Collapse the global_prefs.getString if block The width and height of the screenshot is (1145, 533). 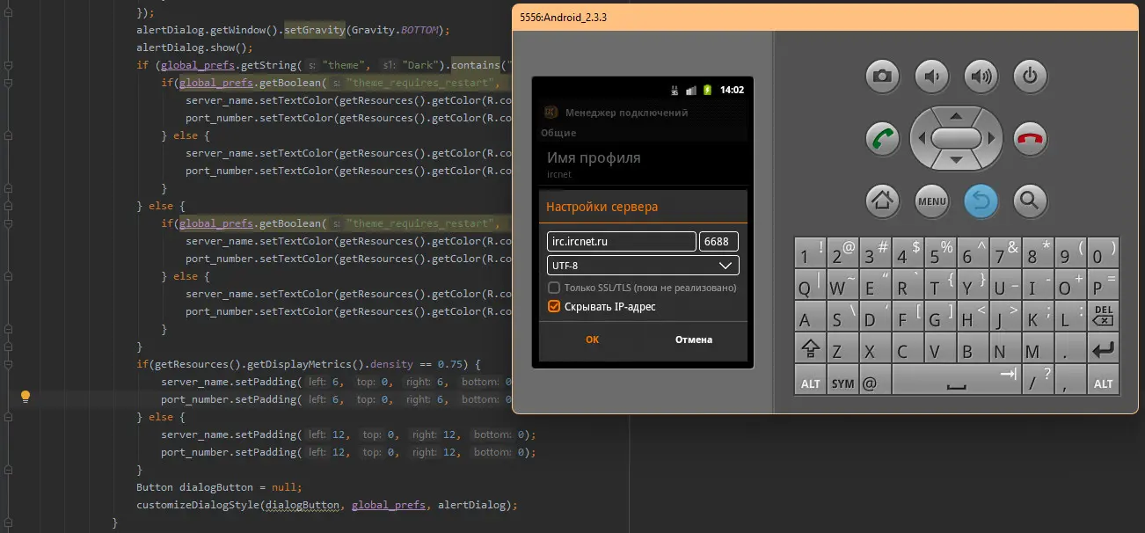tap(7, 65)
